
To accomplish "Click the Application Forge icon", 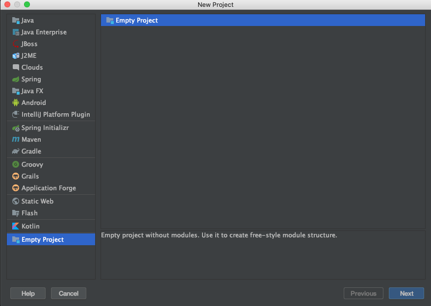I will tap(16, 188).
